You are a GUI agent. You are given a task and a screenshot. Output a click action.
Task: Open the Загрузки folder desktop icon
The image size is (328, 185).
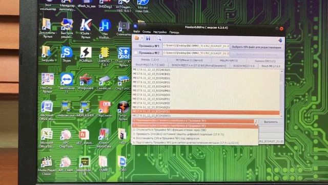click(x=47, y=53)
